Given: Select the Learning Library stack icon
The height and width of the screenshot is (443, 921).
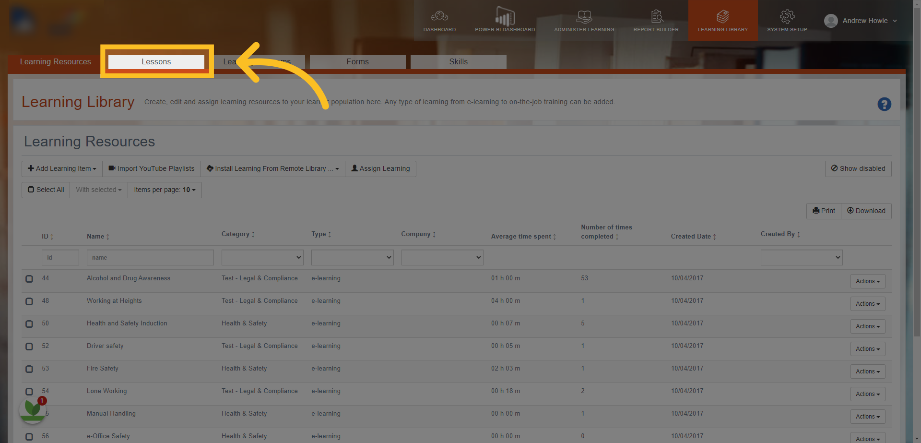Looking at the screenshot, I should pyautogui.click(x=722, y=16).
